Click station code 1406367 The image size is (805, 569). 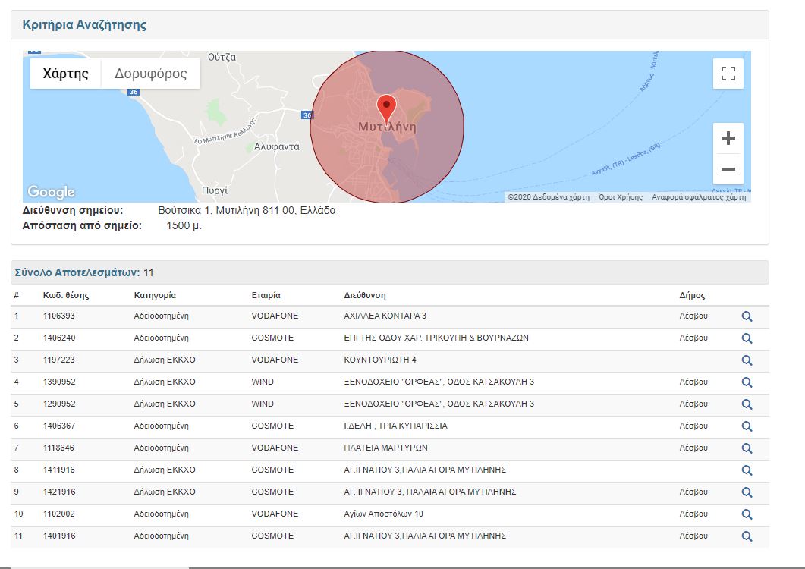click(59, 426)
